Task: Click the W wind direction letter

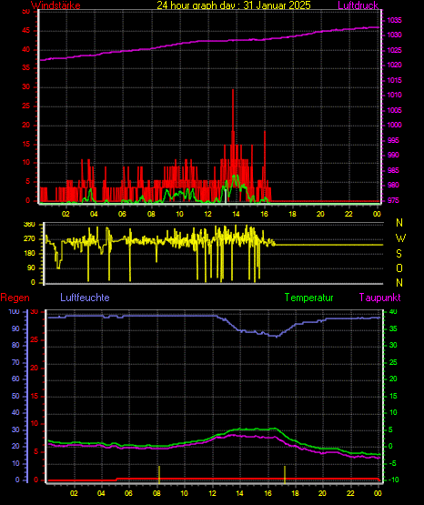Action: pyautogui.click(x=400, y=238)
